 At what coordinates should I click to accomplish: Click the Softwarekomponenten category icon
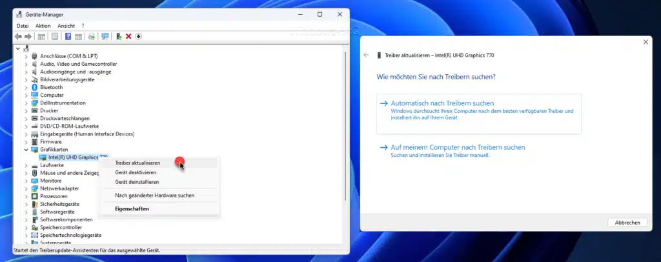tap(35, 220)
